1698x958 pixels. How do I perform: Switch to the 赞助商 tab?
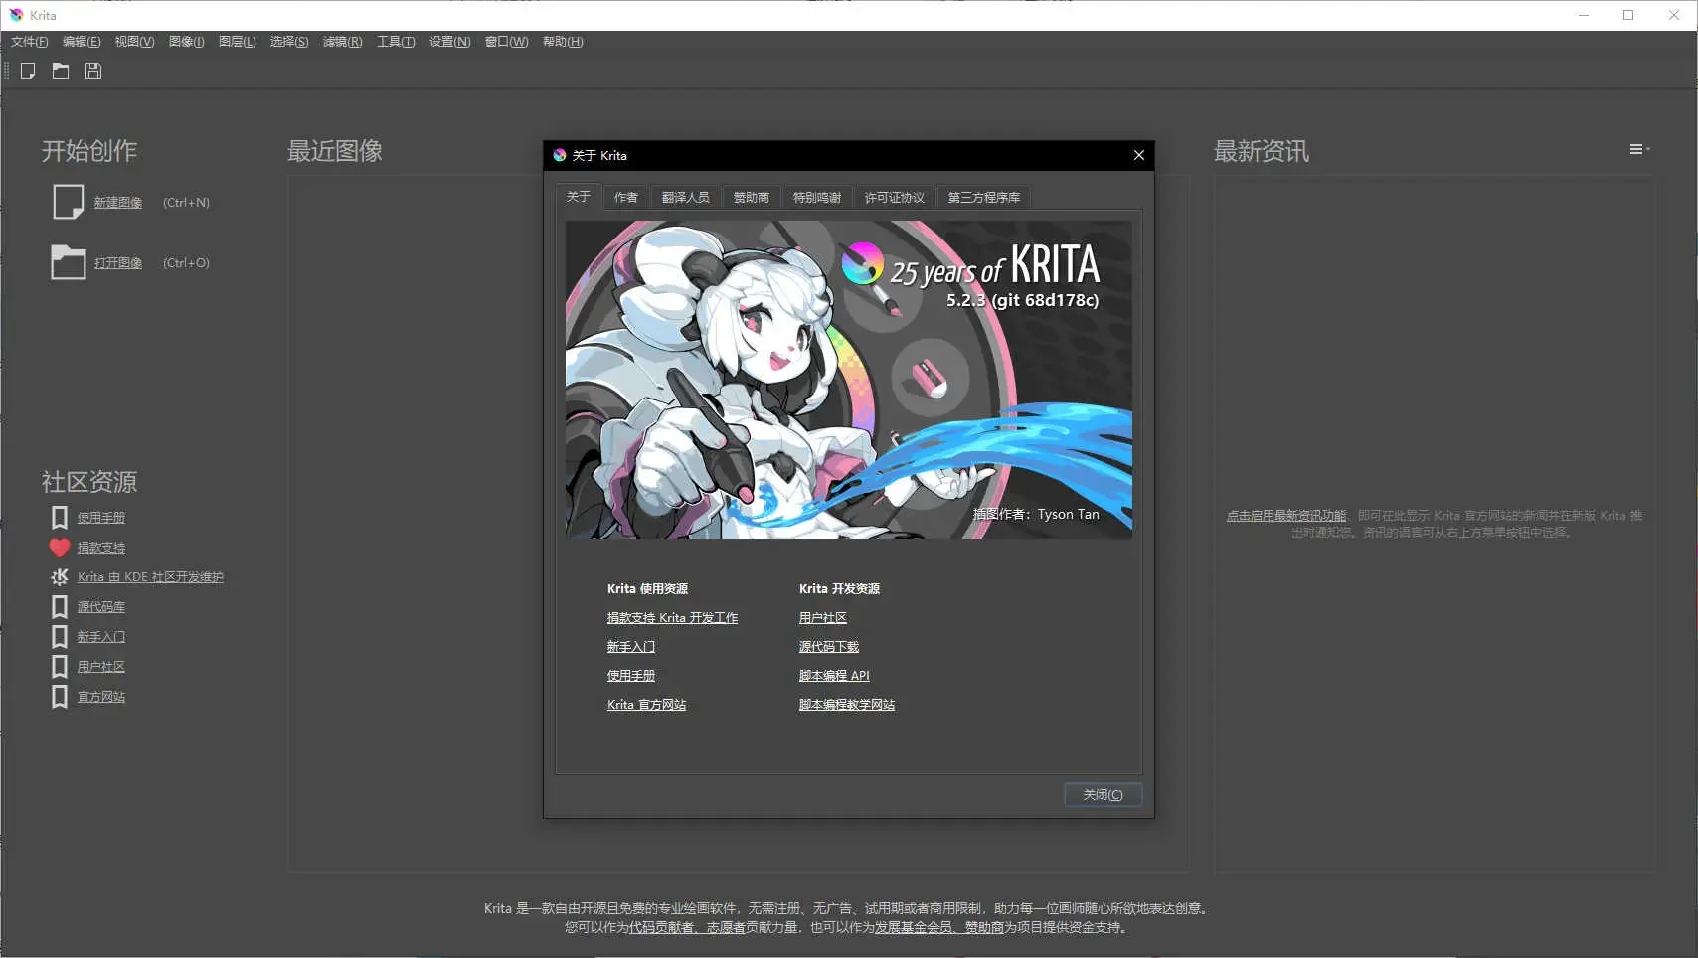tap(752, 198)
